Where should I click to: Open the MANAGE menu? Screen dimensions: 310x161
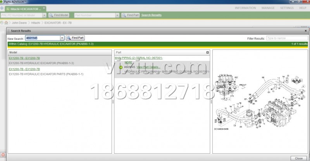(268, 8)
